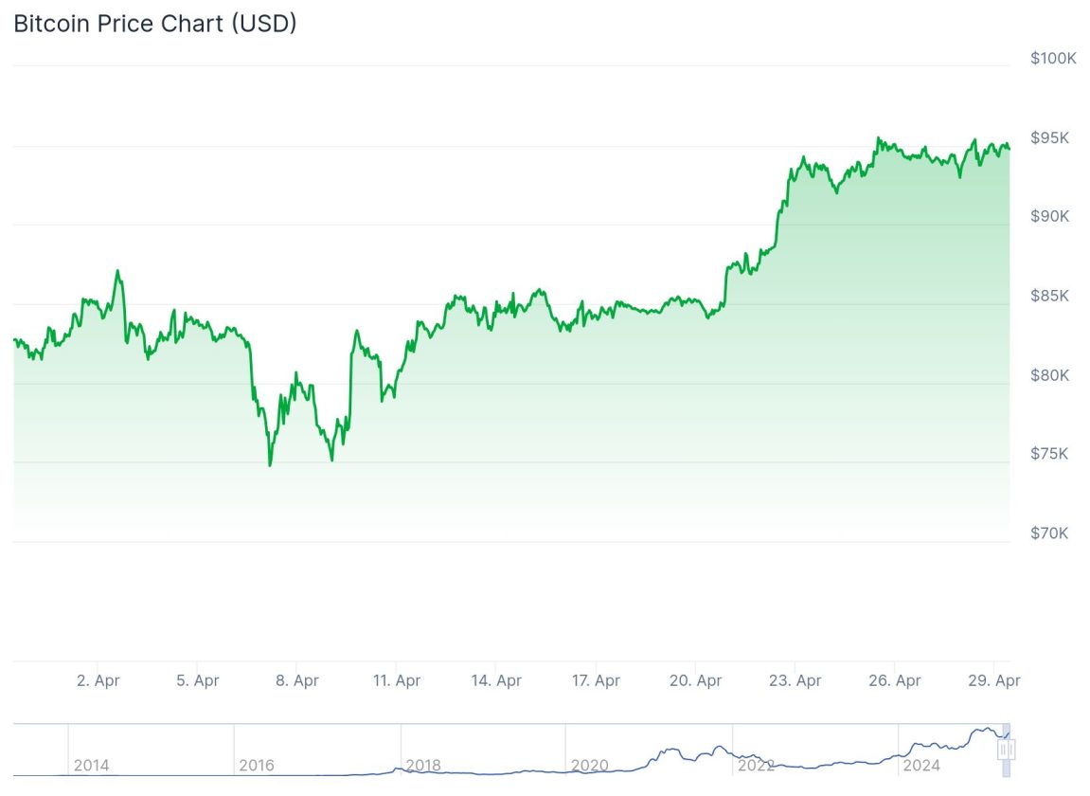Select the $95K price axis label
The image size is (1090, 796).
coord(1049,137)
